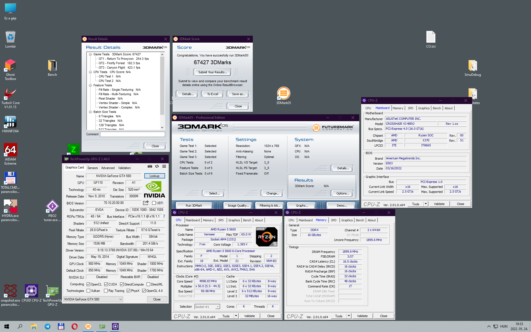The height and width of the screenshot is (332, 531).
Task: Open SPD tab in CPU-Z Mainboard window
Action: (x=410, y=108)
